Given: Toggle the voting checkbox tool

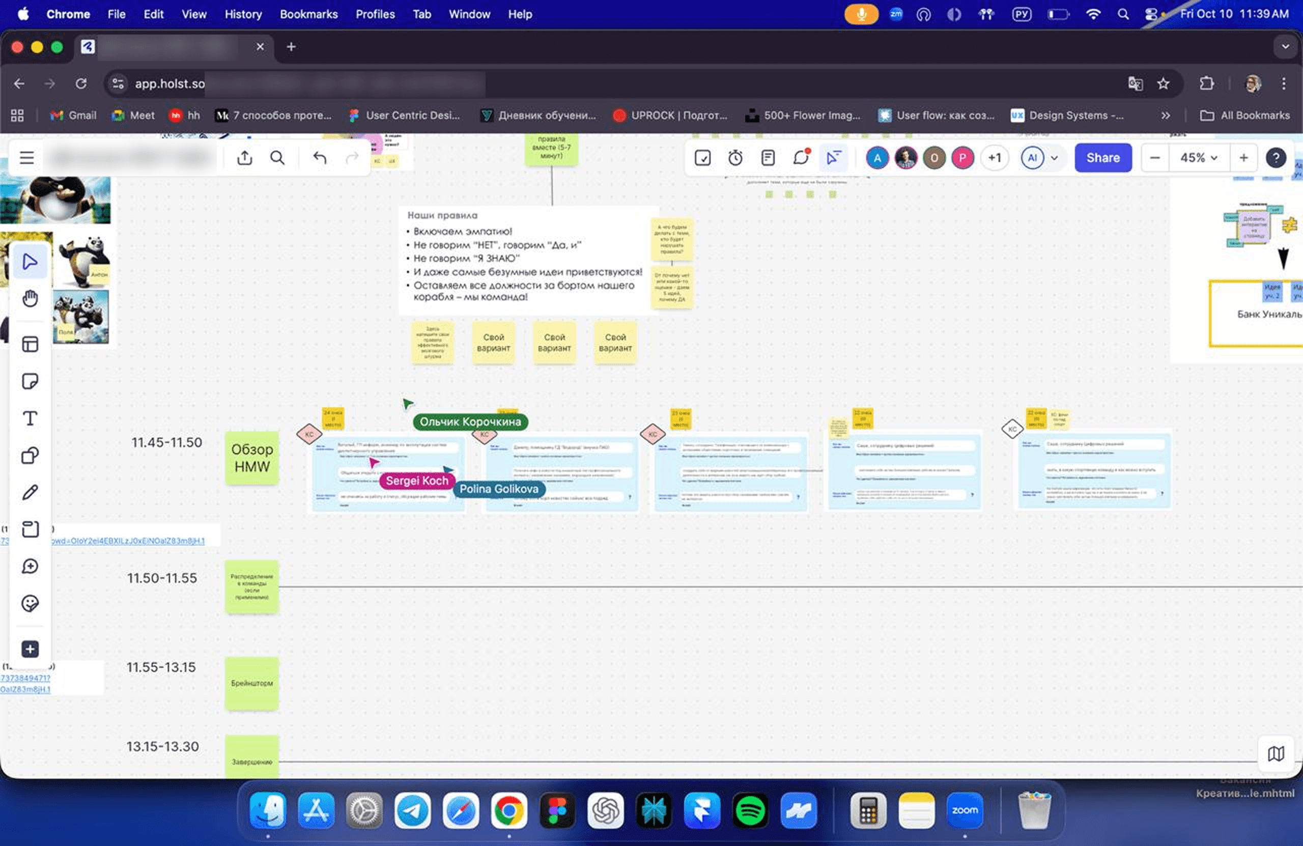Looking at the screenshot, I should point(702,158).
